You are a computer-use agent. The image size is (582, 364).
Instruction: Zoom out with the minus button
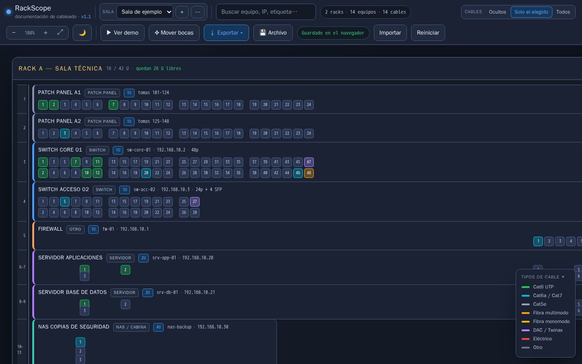(x=14, y=33)
